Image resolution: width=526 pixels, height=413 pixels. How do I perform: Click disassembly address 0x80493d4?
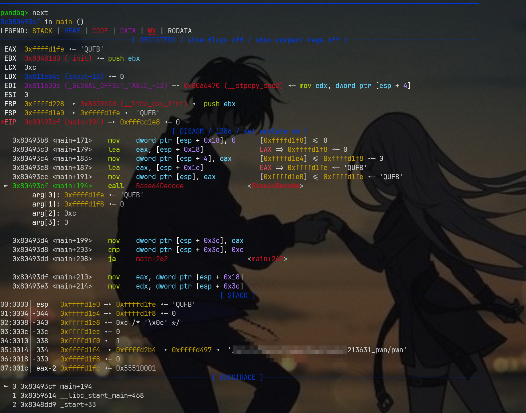30,241
